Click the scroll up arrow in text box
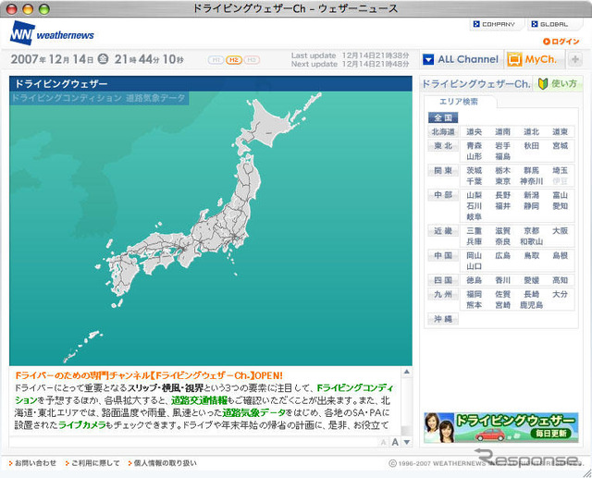This screenshot has width=592, height=478. point(407,372)
